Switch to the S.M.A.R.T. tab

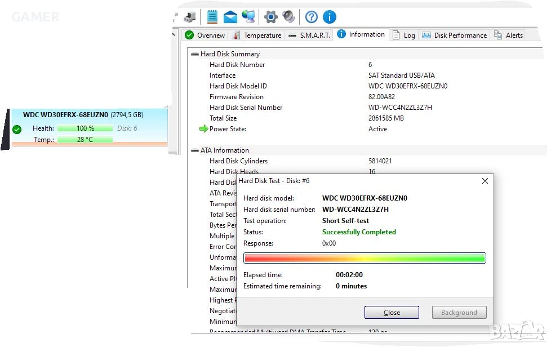tap(309, 35)
